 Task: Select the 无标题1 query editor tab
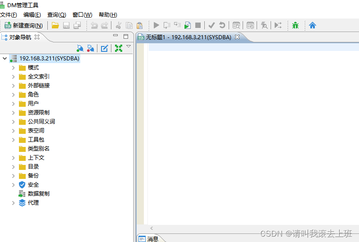click(189, 37)
